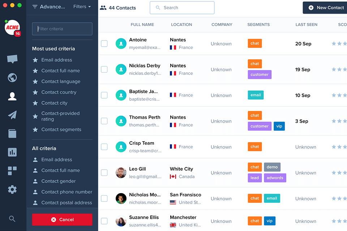Open the Campaigns paper plane icon
Viewport: 347px width, 231px height.
coord(12,115)
